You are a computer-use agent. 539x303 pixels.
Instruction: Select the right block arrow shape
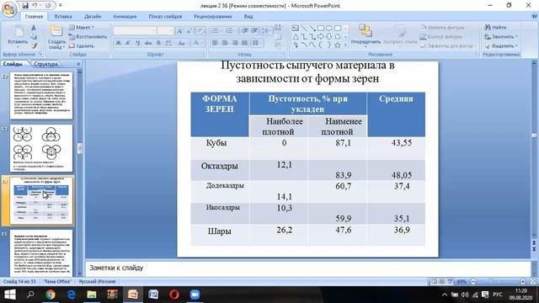321,36
